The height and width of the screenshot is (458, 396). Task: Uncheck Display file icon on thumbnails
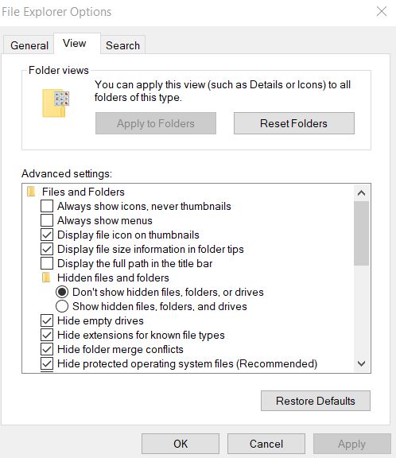pyautogui.click(x=47, y=235)
